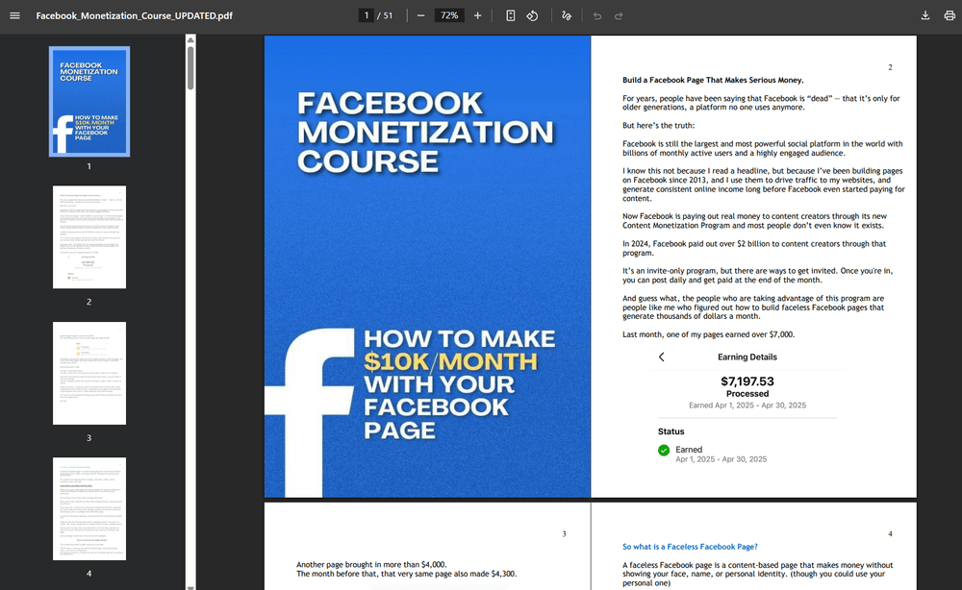The width and height of the screenshot is (962, 590).
Task: Jump to page 3 thumbnail
Action: tap(89, 373)
